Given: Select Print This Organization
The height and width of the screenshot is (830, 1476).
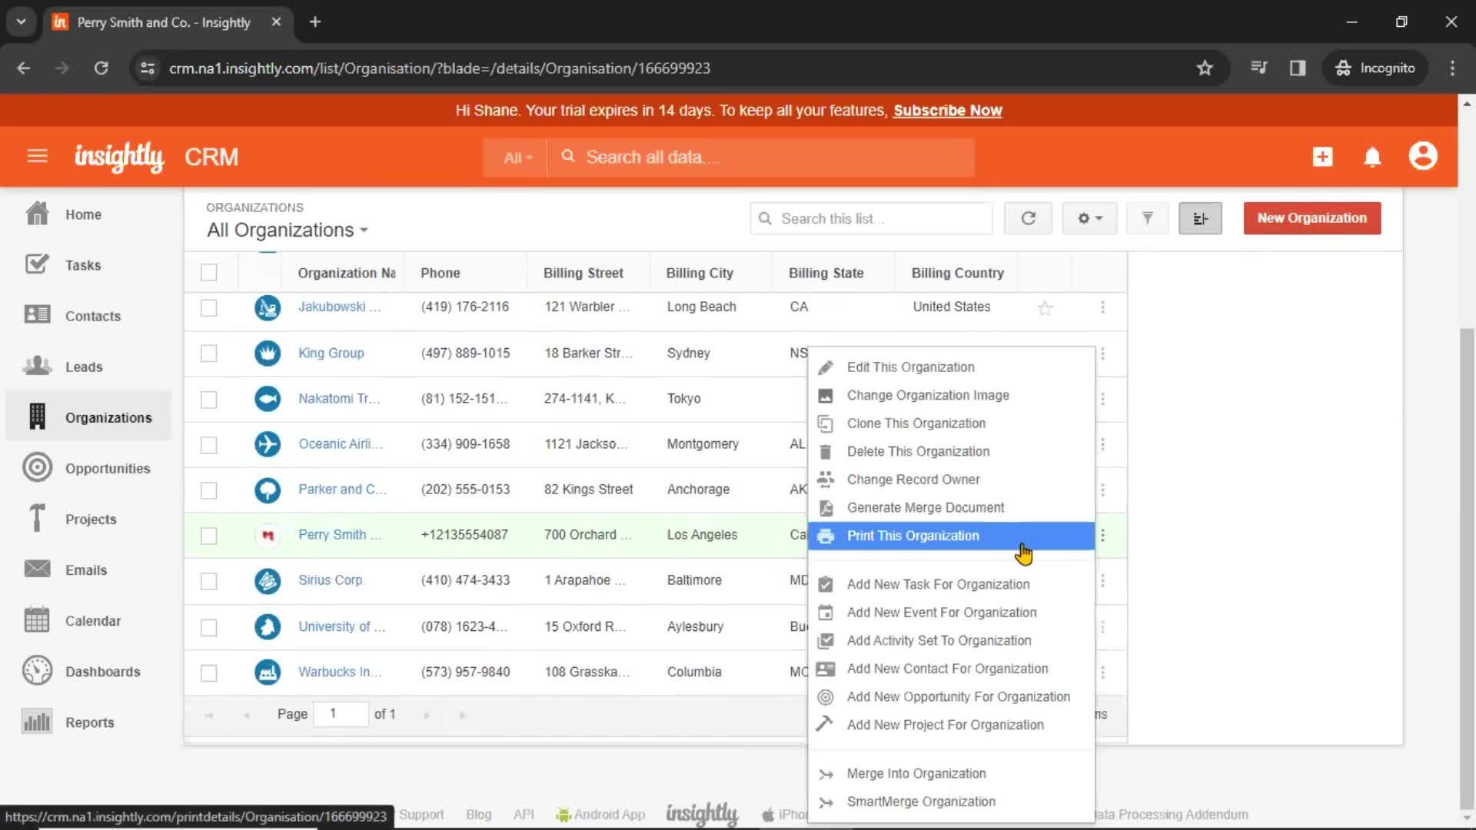Looking at the screenshot, I should pyautogui.click(x=951, y=536).
